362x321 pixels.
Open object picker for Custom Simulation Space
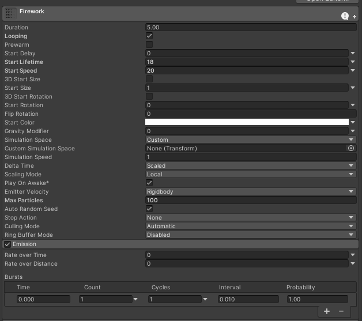click(351, 148)
